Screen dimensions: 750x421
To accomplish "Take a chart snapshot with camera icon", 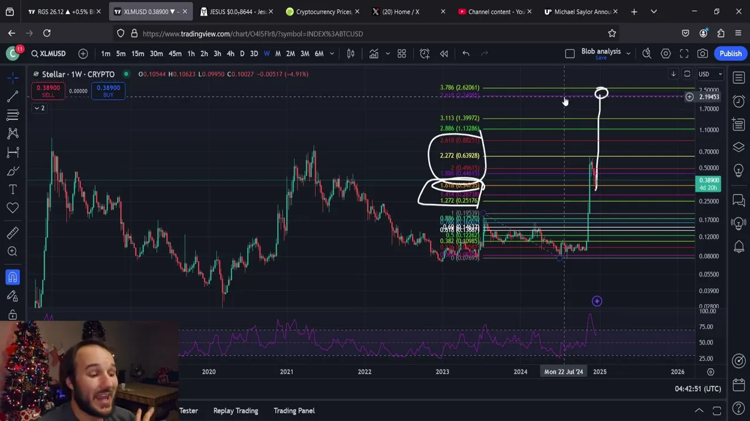I will click(703, 54).
